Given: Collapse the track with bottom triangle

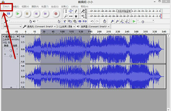Looking at the screenshot, I should coord(11,87).
